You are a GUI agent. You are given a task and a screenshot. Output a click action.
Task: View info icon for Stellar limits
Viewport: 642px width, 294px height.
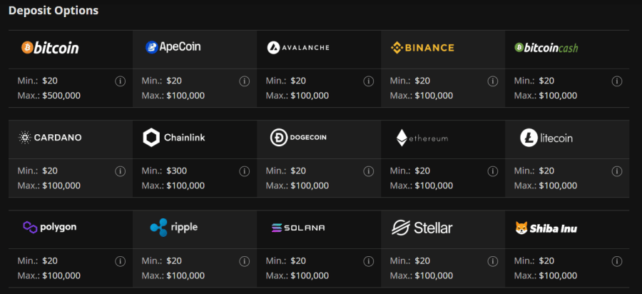click(492, 261)
